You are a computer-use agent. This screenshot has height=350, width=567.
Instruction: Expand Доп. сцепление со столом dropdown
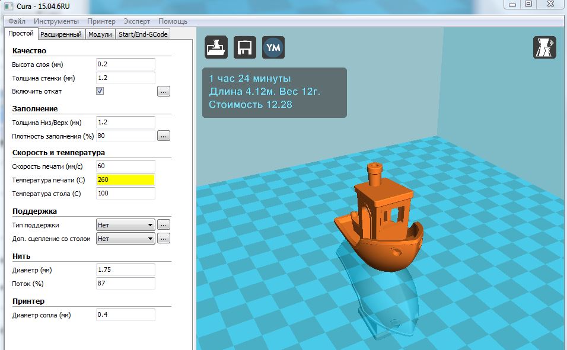coord(125,239)
